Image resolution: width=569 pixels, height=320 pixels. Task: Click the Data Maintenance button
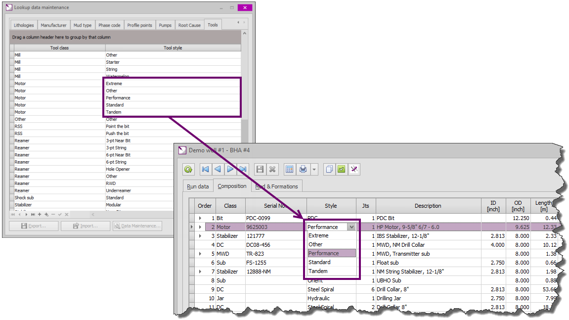(x=137, y=226)
